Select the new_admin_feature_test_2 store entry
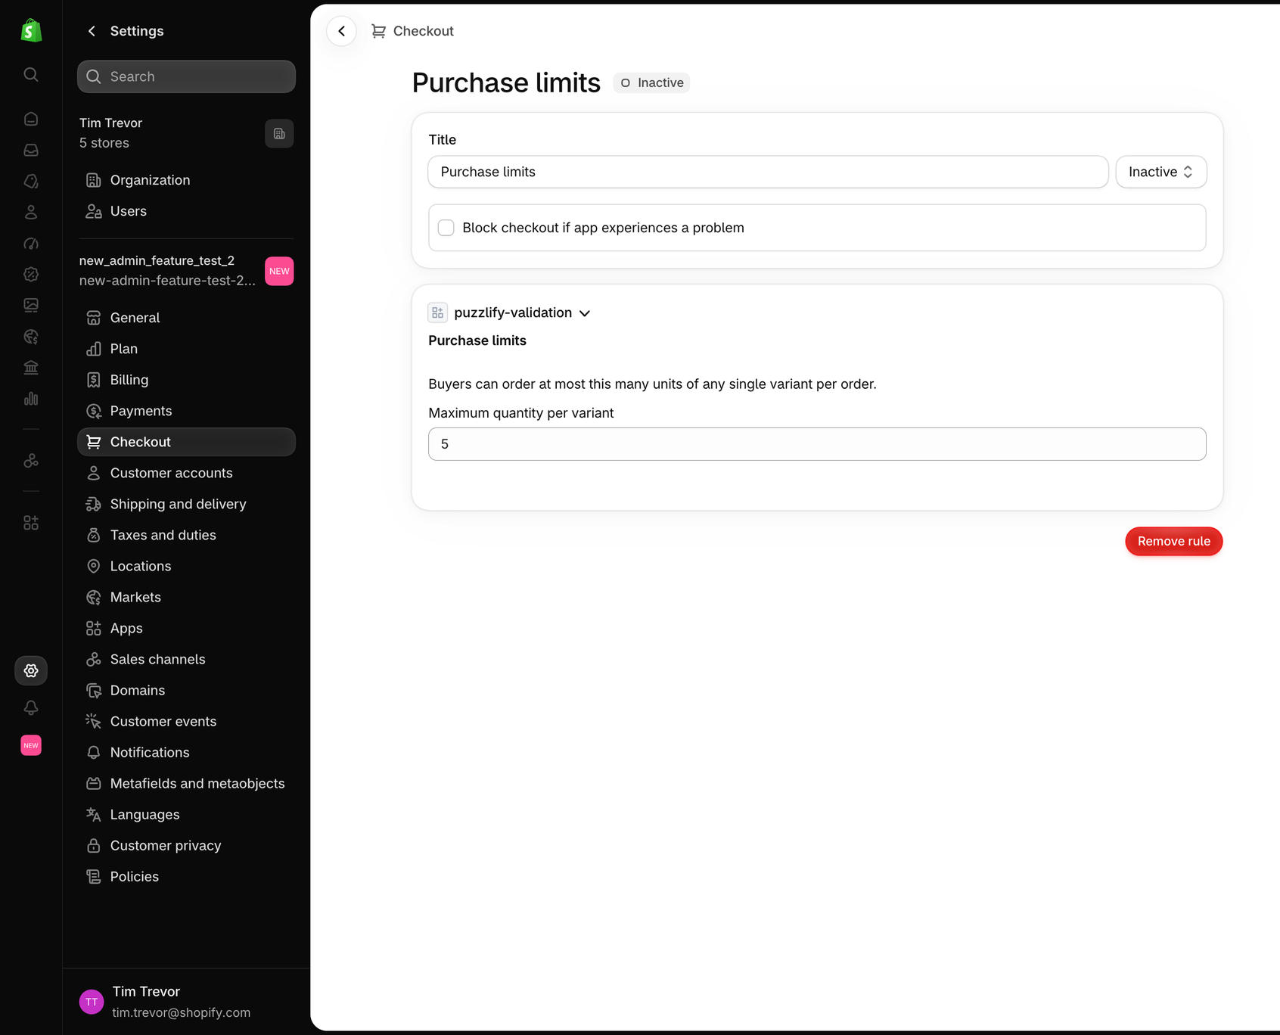This screenshot has width=1280, height=1035. pos(186,270)
